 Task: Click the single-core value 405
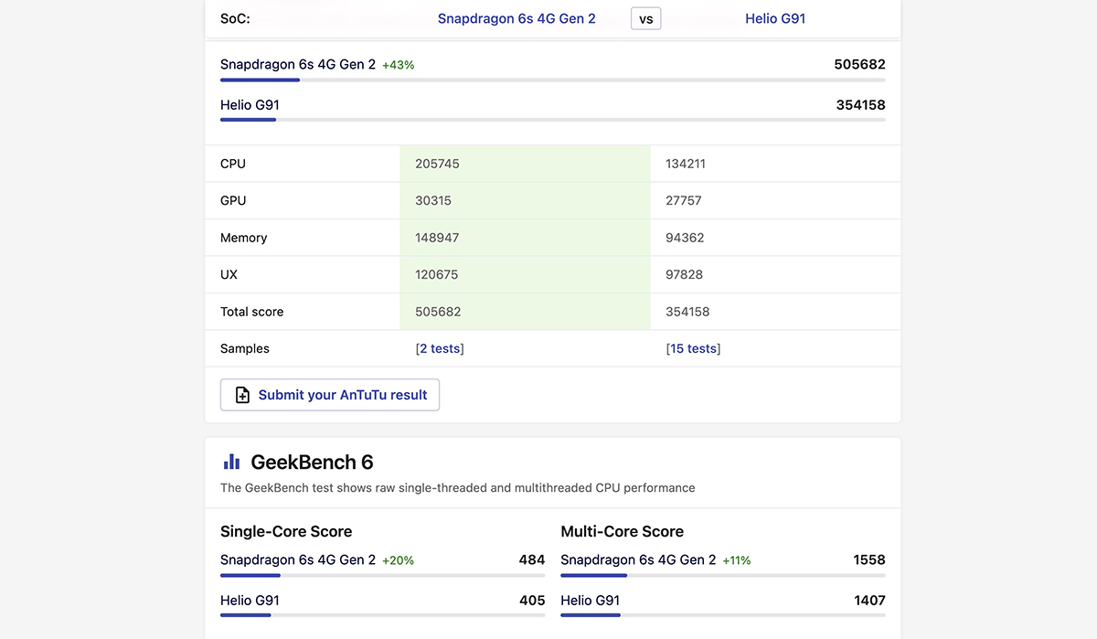point(532,601)
